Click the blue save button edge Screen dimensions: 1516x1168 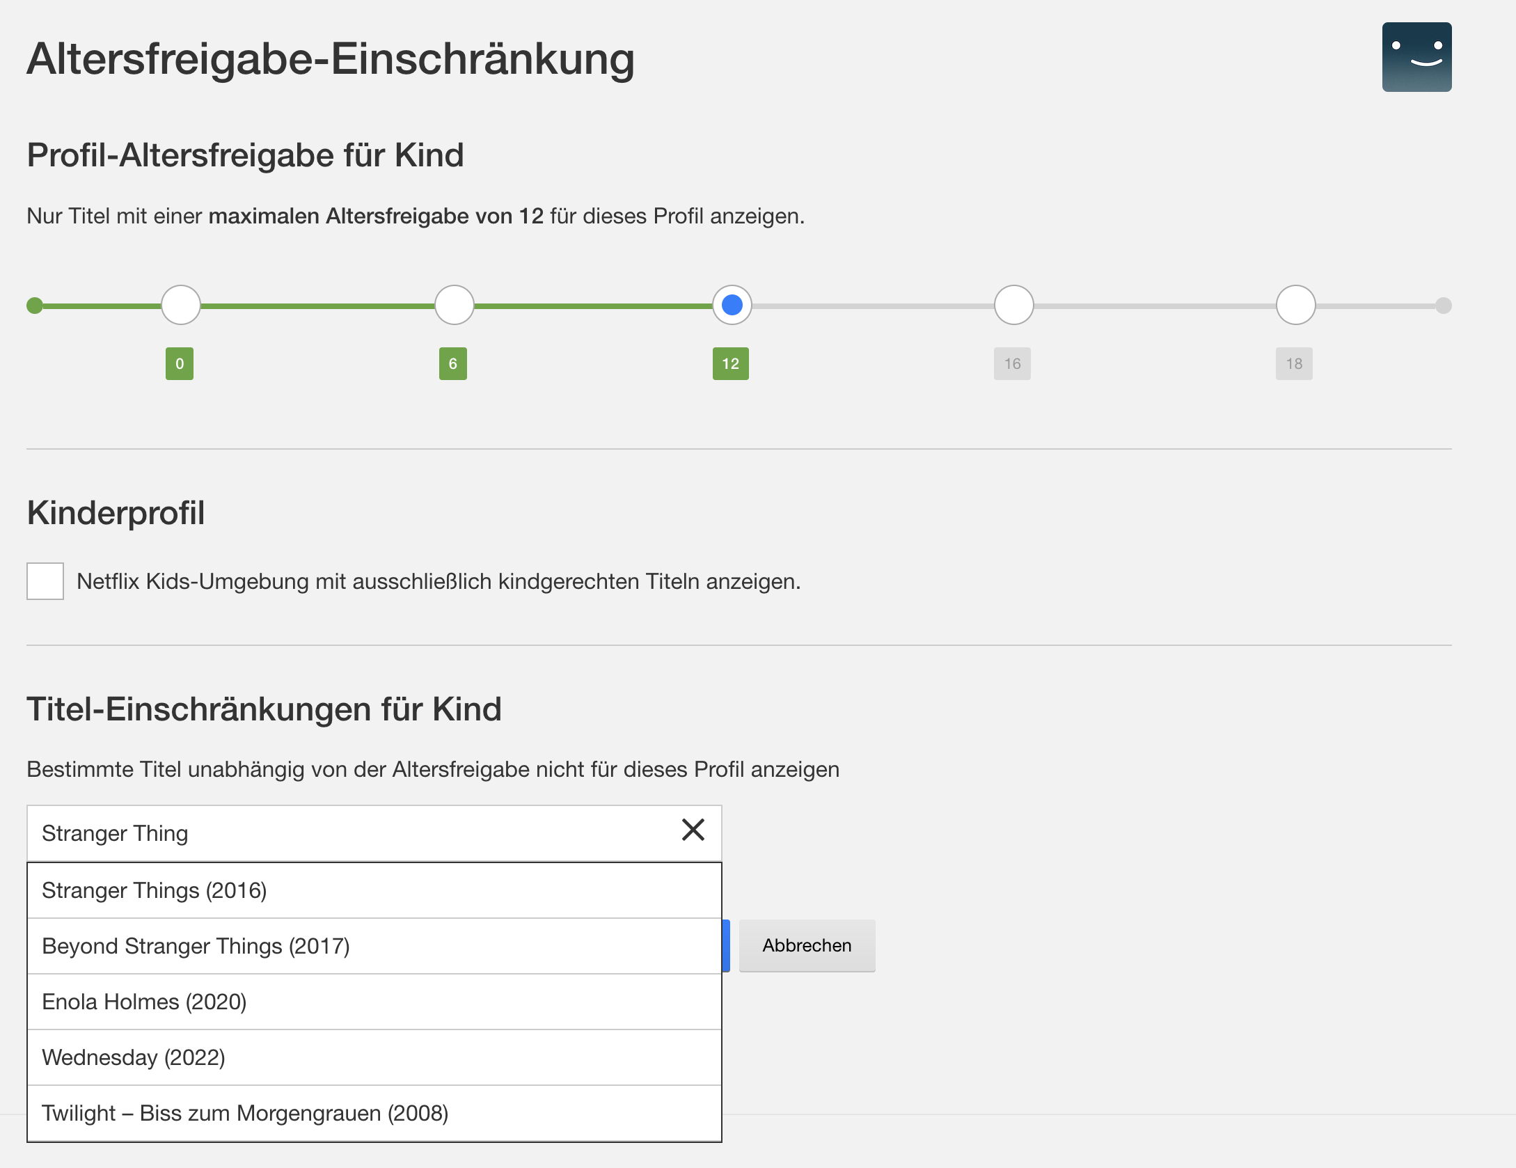coord(726,945)
